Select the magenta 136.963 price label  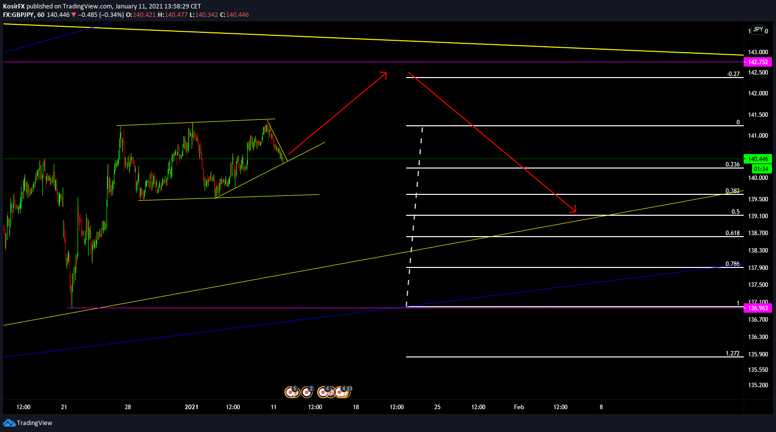point(758,308)
